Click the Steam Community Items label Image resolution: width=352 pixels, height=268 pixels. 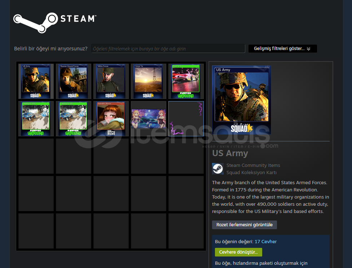pyautogui.click(x=253, y=165)
